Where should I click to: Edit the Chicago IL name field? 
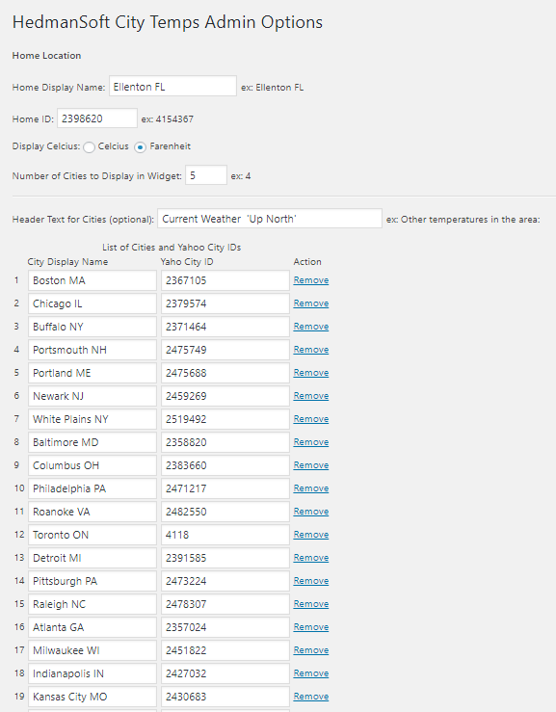click(x=93, y=303)
